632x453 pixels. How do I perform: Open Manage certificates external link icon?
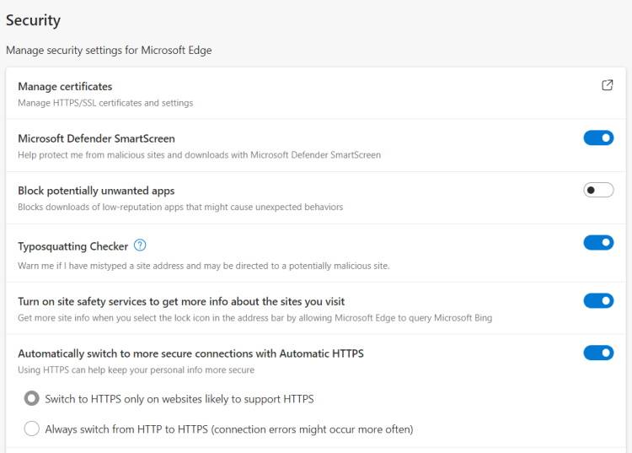click(x=607, y=85)
